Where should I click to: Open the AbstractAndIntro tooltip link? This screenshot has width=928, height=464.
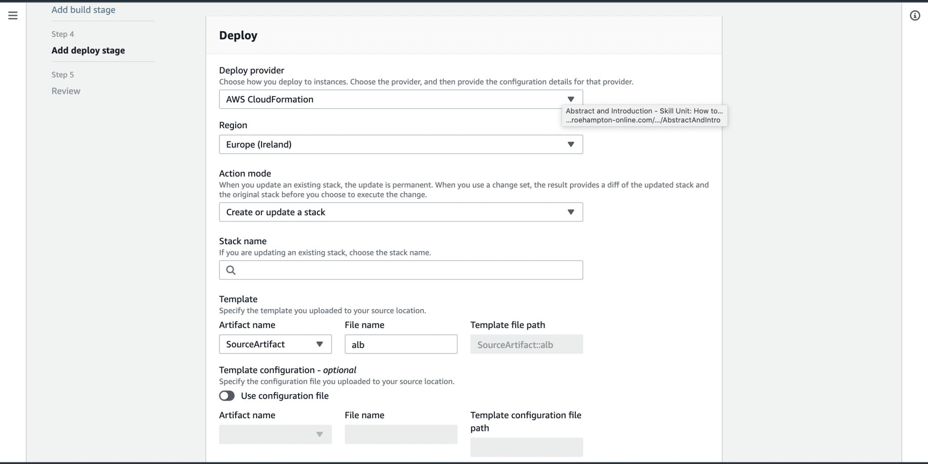click(x=643, y=116)
